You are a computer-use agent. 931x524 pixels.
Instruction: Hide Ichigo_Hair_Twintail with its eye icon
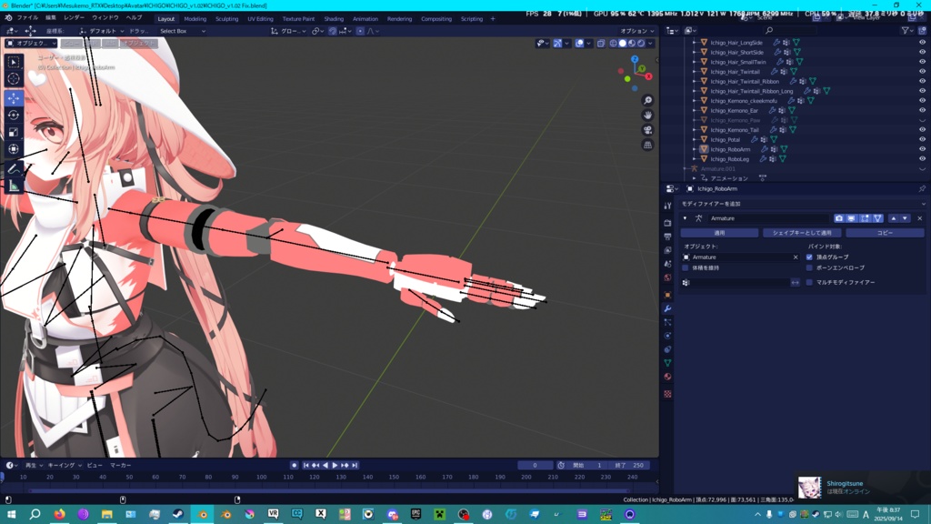tap(922, 72)
